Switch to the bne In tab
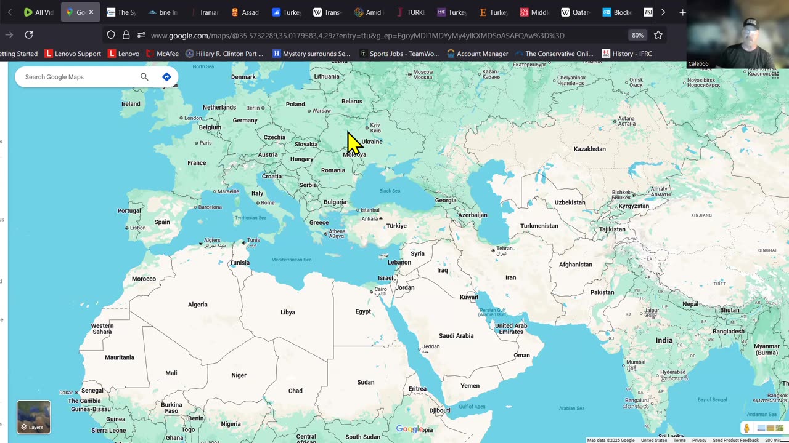Viewport: 789px width, 443px height. (163, 12)
